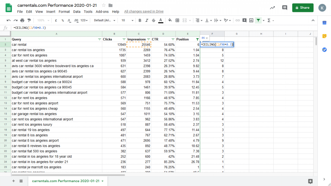331x186 pixels.
Task: Open Google Tasks side panel icon
Action: point(325,50)
